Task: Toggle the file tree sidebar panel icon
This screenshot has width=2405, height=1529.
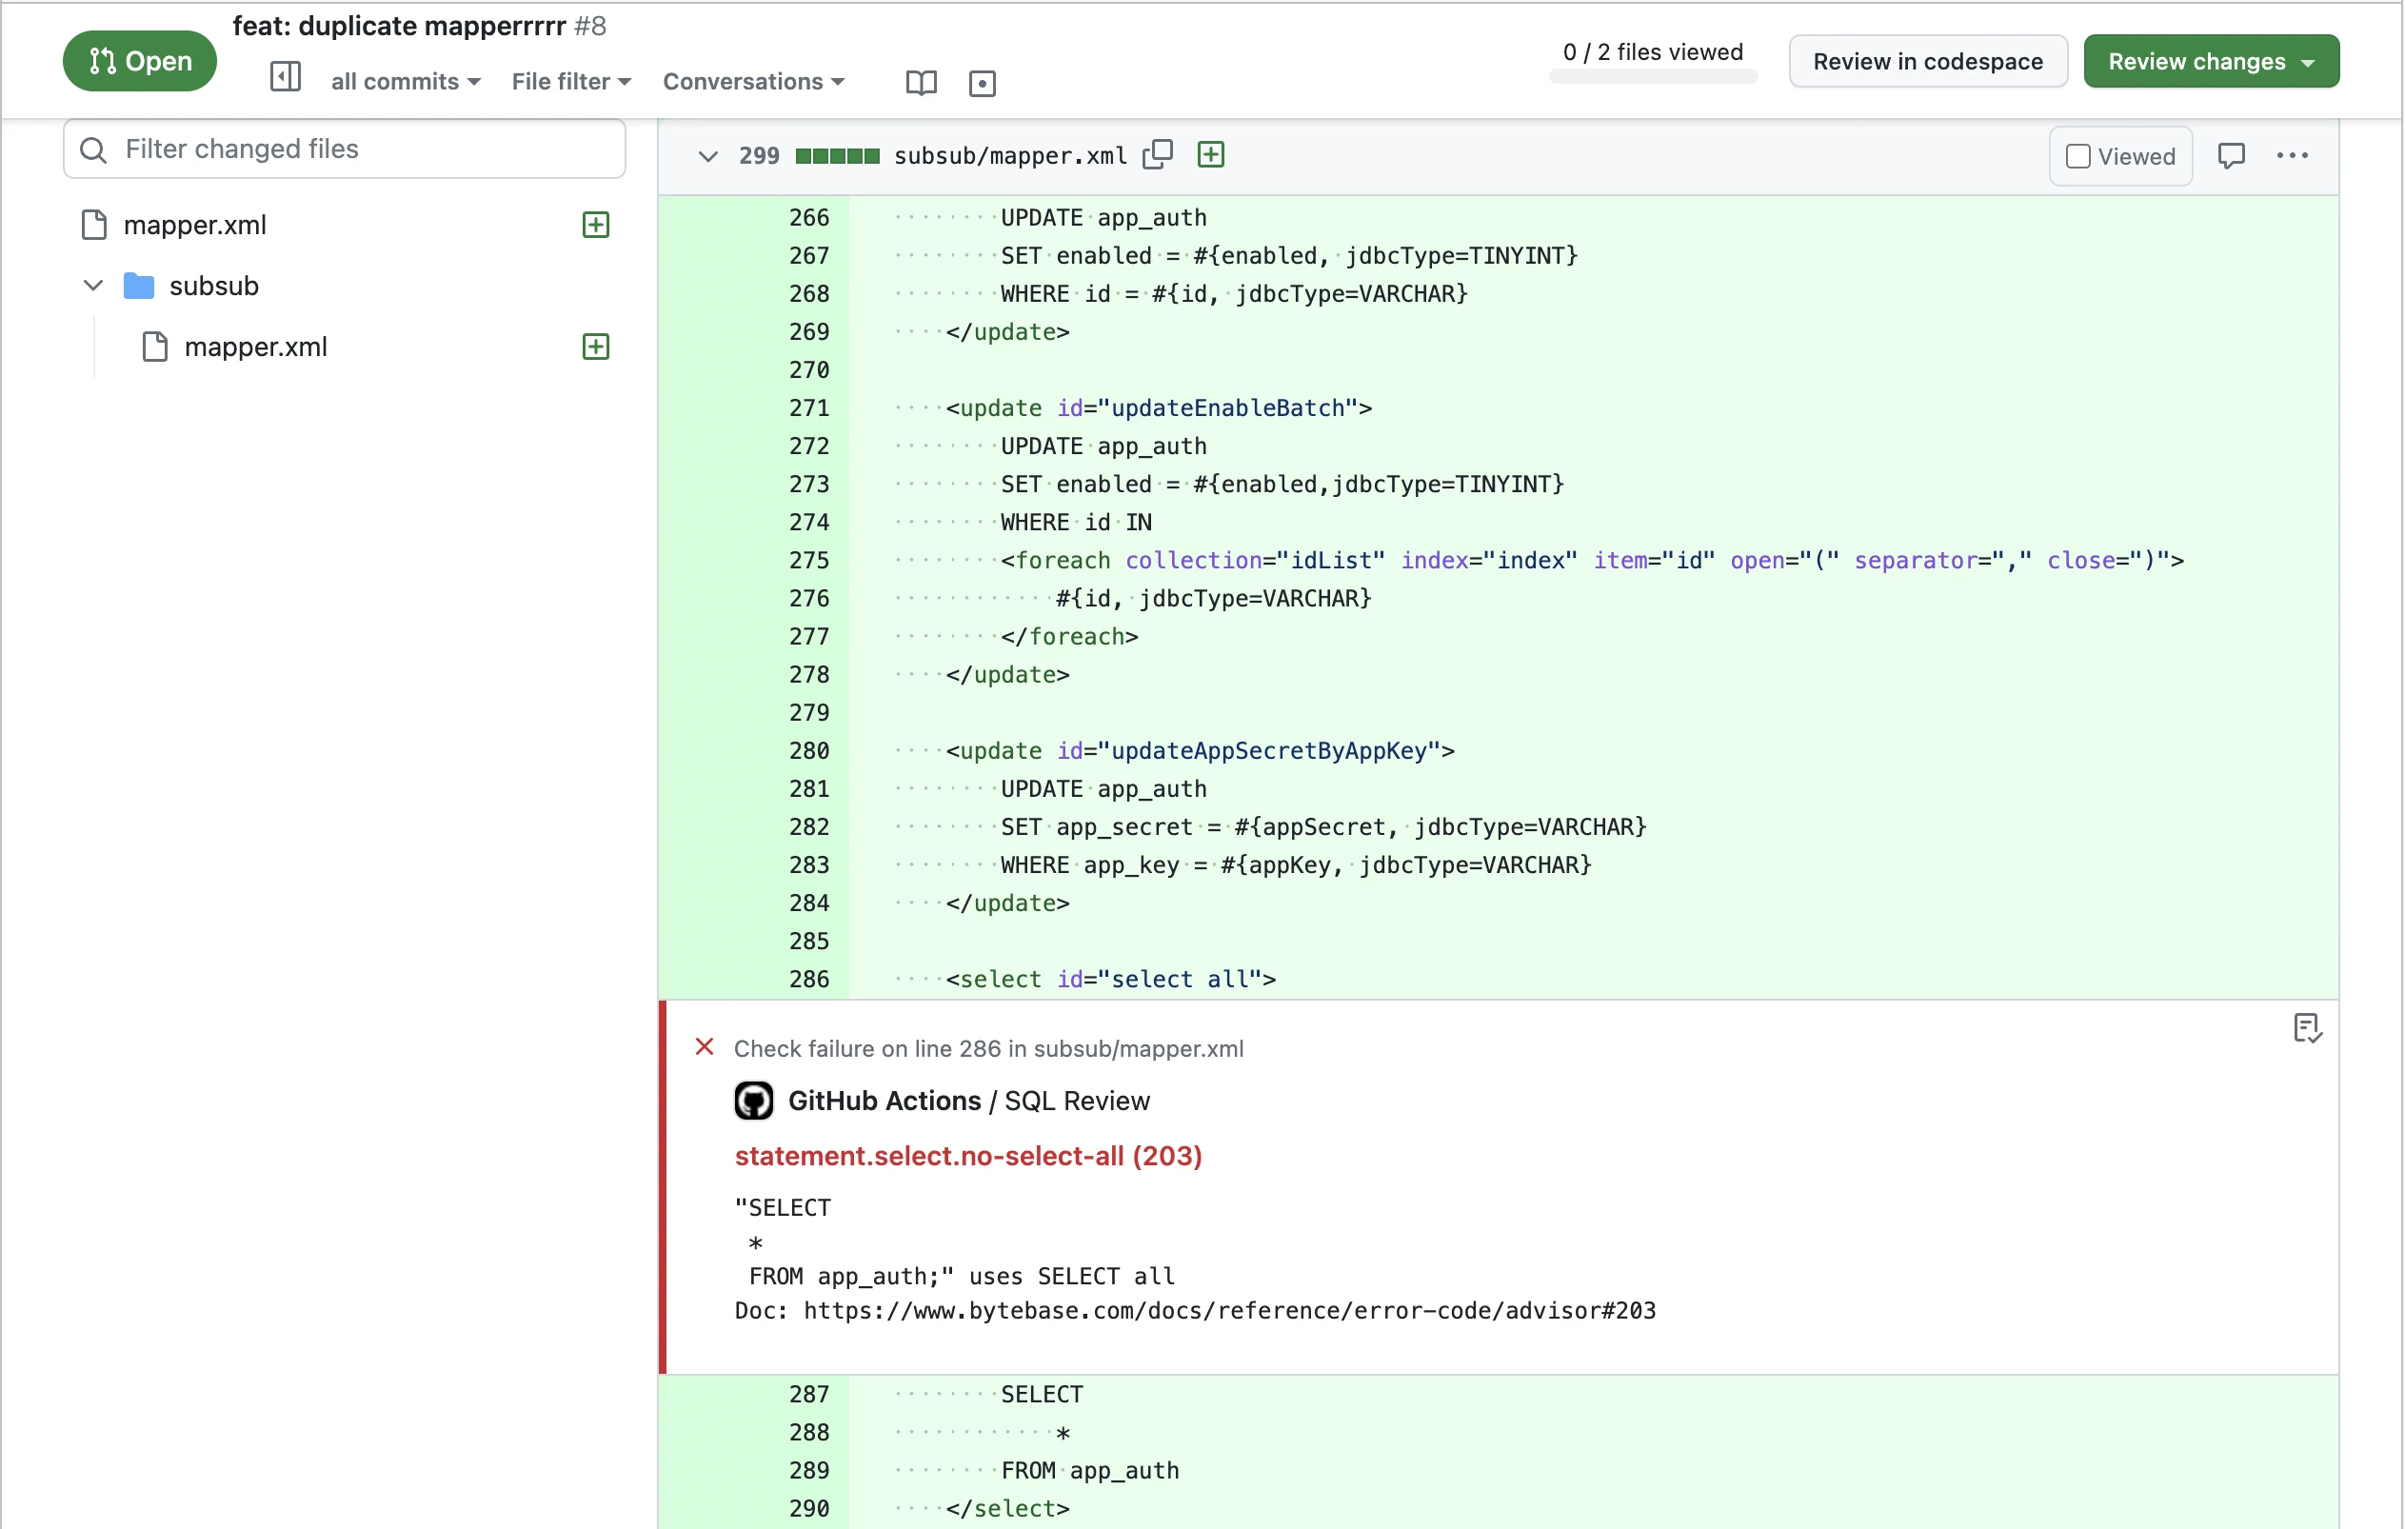Action: [286, 77]
